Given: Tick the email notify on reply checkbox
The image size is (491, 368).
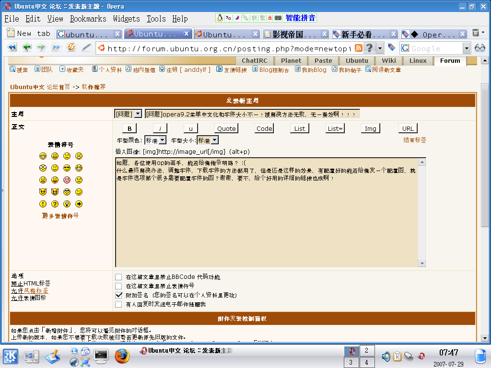Looking at the screenshot, I should (118, 304).
